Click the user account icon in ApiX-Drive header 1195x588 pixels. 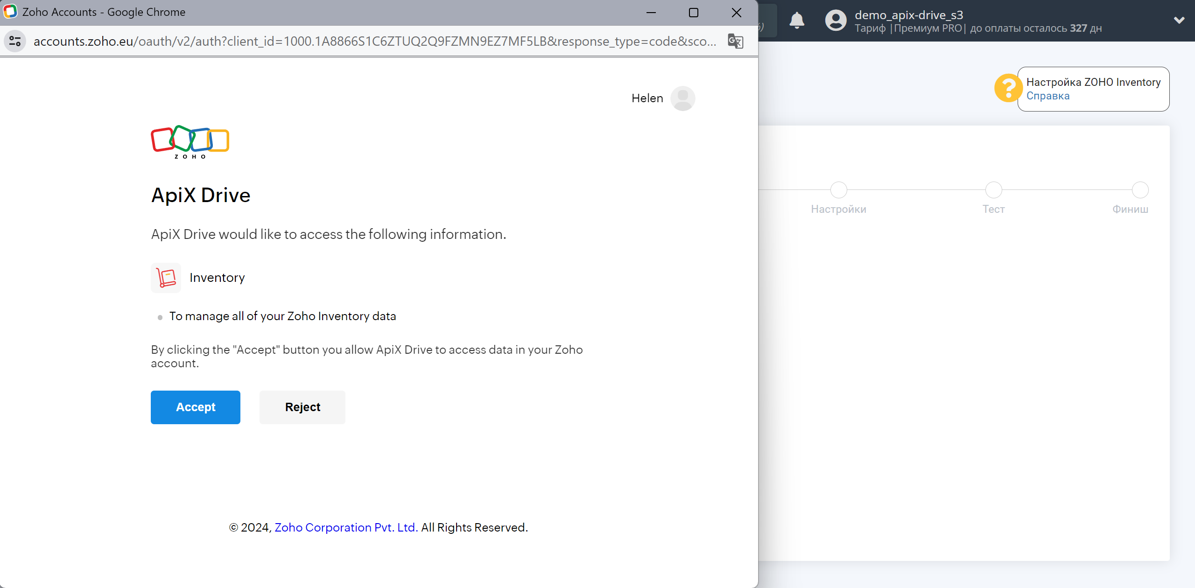836,21
